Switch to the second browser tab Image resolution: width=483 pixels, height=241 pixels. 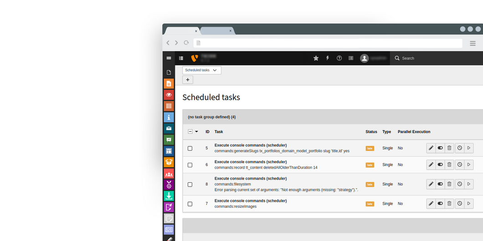(x=217, y=31)
